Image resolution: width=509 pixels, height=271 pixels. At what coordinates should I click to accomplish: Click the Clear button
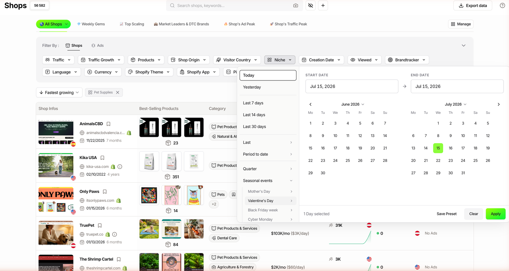click(474, 214)
